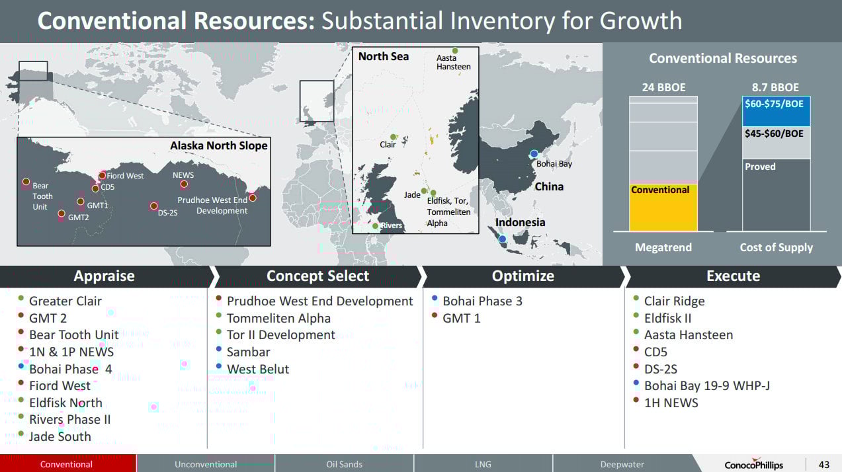Select the blue $60-$75/BOE bar segment
Viewport: 842px width, 472px height.
tap(777, 112)
